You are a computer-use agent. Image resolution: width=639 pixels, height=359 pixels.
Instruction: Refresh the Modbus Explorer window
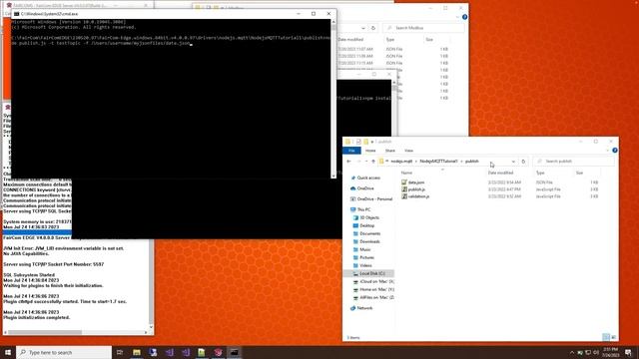(372, 28)
